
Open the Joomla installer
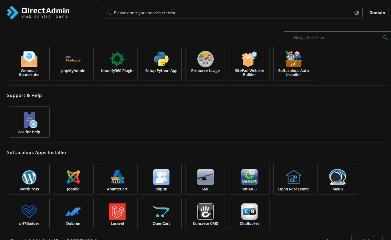click(x=73, y=179)
